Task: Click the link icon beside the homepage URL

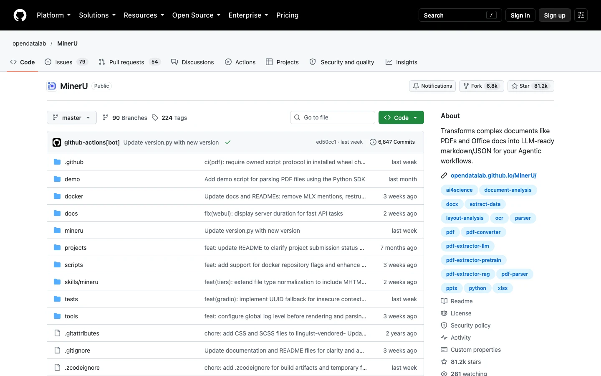Action: [x=444, y=176]
